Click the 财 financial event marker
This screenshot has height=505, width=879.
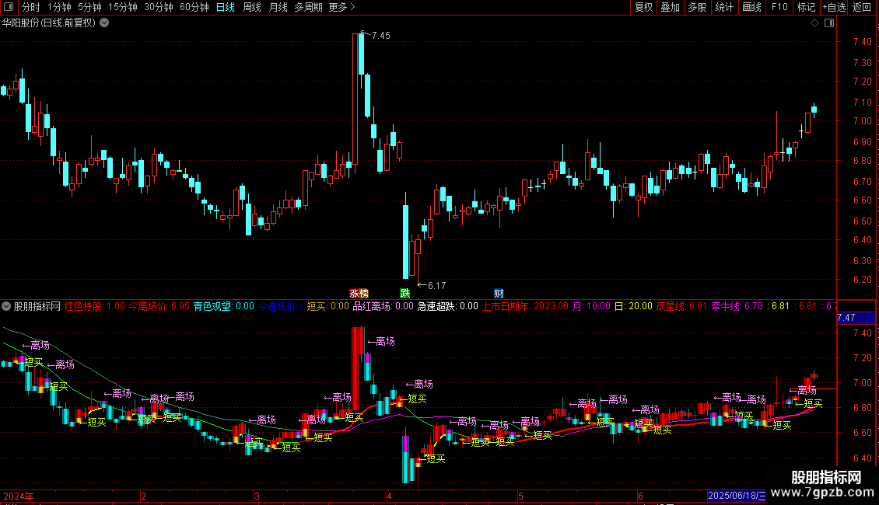pos(499,294)
